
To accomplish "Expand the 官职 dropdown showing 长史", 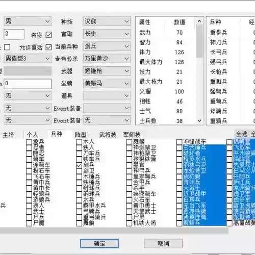I will point(107,34).
